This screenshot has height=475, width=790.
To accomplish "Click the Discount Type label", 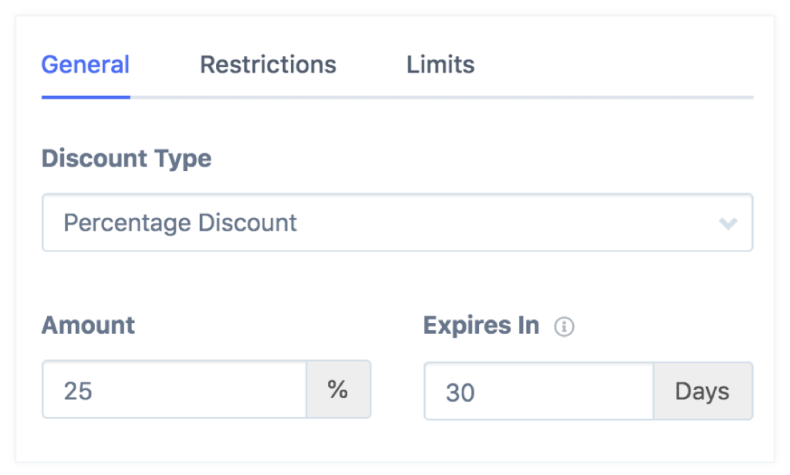I will point(127,159).
